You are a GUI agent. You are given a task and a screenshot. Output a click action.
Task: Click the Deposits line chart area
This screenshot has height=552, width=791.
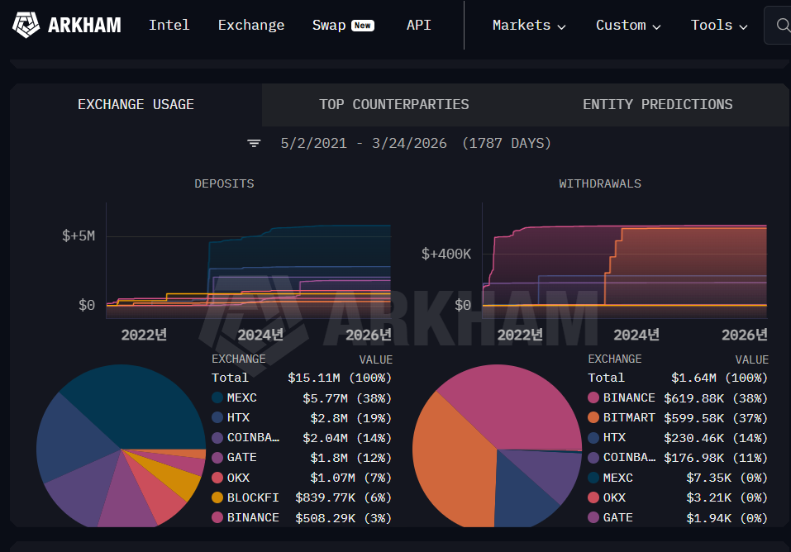[248, 261]
